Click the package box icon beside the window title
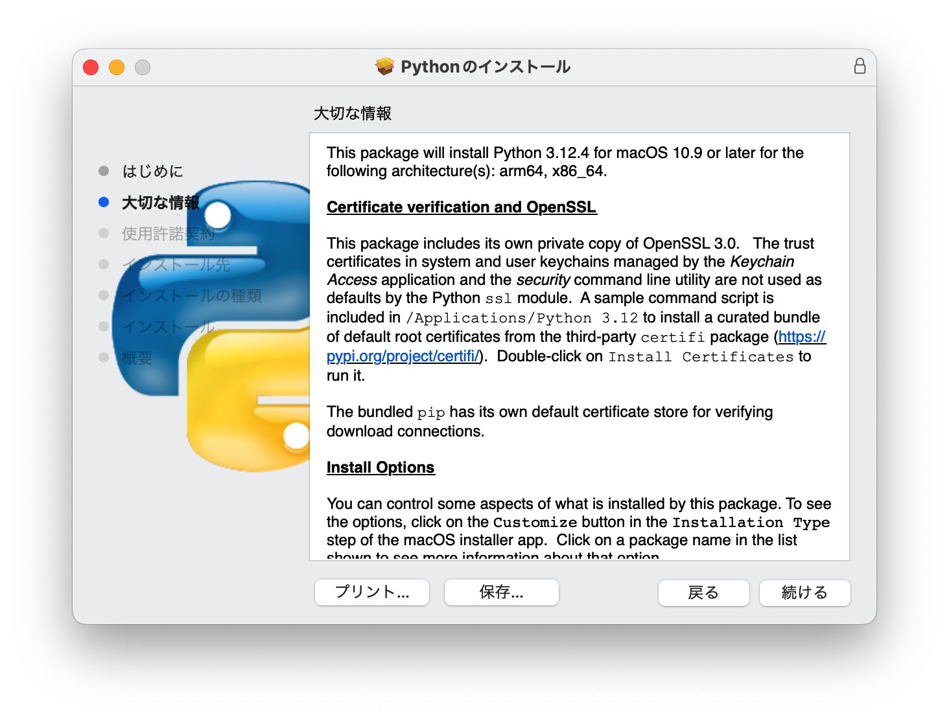The width and height of the screenshot is (949, 720). tap(384, 67)
